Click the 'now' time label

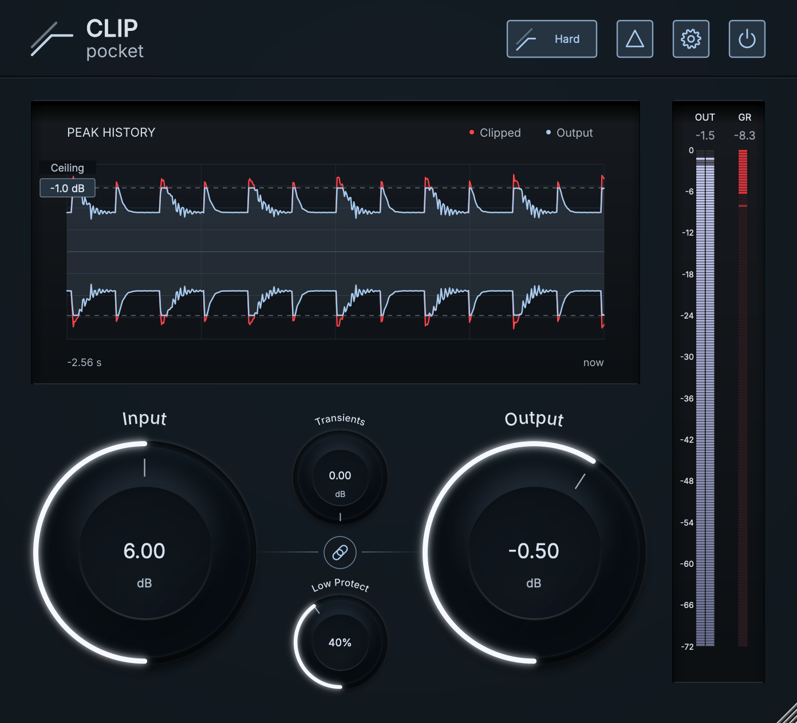(593, 363)
